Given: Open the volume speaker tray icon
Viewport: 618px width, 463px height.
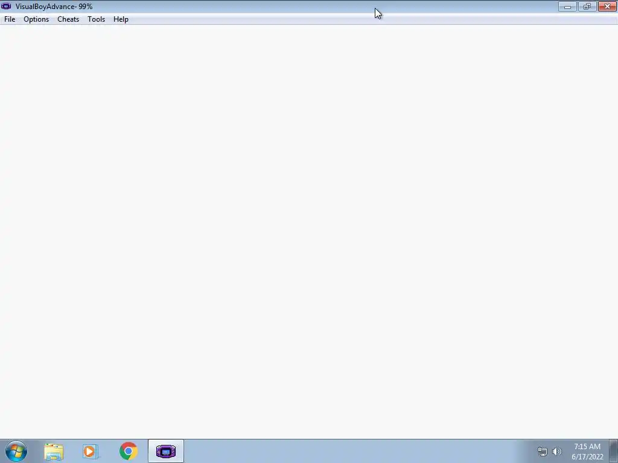Looking at the screenshot, I should [x=557, y=452].
